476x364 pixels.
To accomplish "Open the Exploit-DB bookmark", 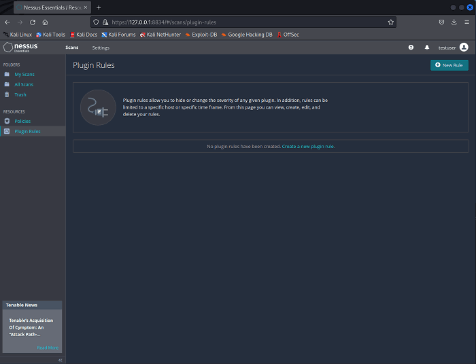I will (201, 35).
